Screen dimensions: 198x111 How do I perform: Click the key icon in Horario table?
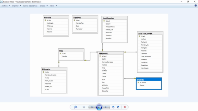(x=45, y=20)
